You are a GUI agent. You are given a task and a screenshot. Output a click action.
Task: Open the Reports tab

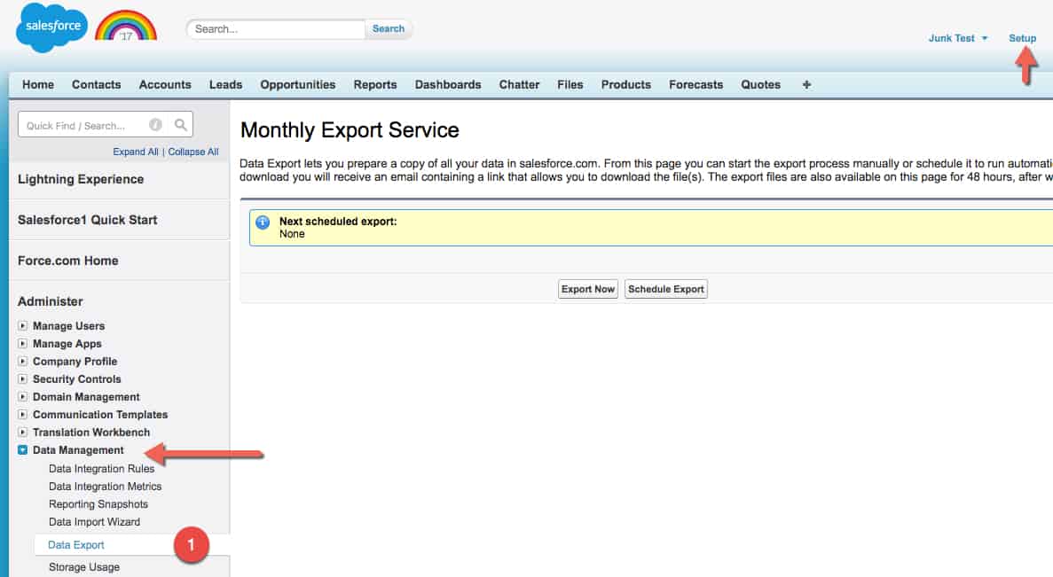coord(375,84)
